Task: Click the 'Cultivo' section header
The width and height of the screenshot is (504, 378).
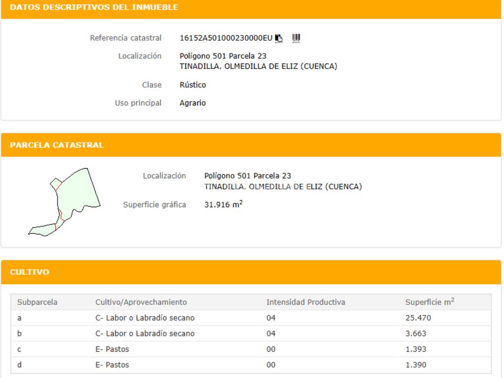Action: pyautogui.click(x=30, y=272)
